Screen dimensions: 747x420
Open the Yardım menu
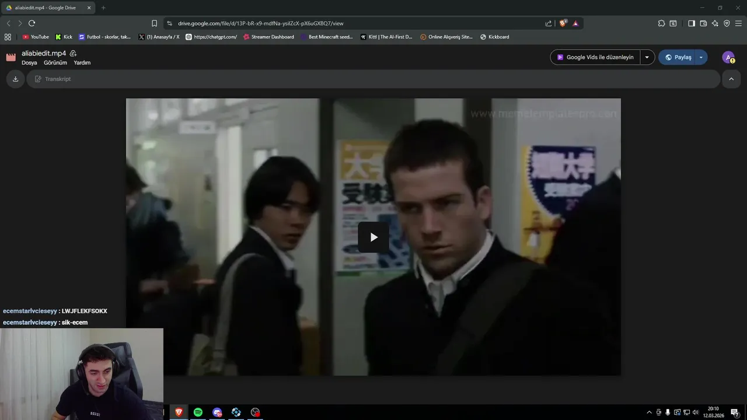point(82,62)
